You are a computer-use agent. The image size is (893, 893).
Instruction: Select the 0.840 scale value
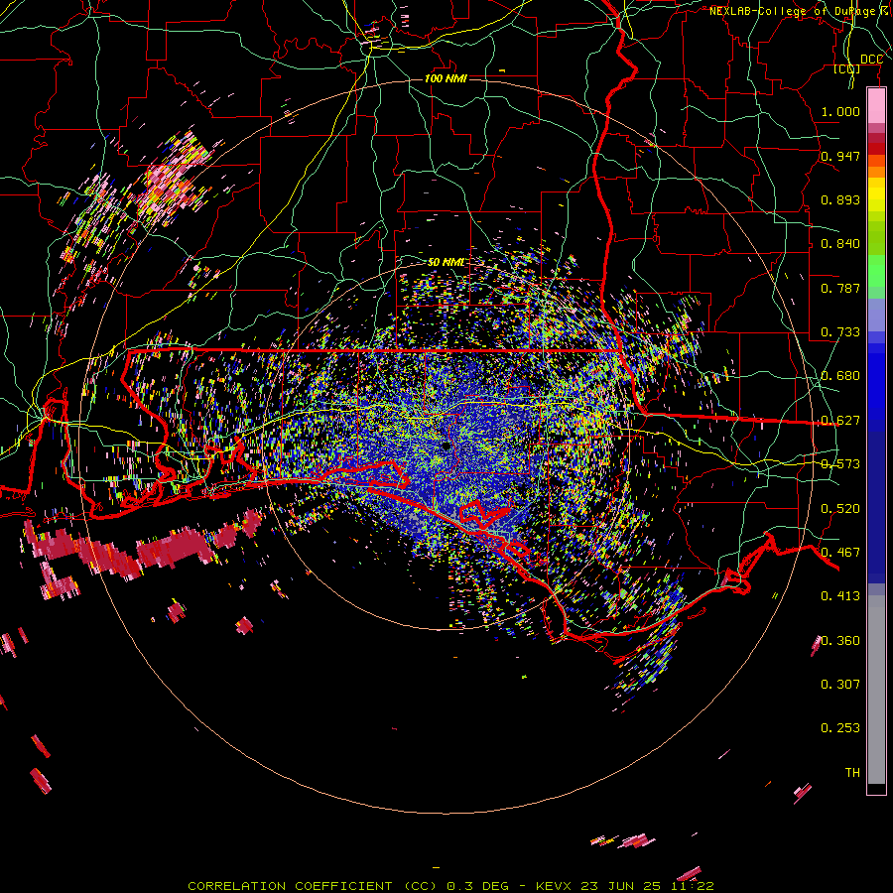840,244
